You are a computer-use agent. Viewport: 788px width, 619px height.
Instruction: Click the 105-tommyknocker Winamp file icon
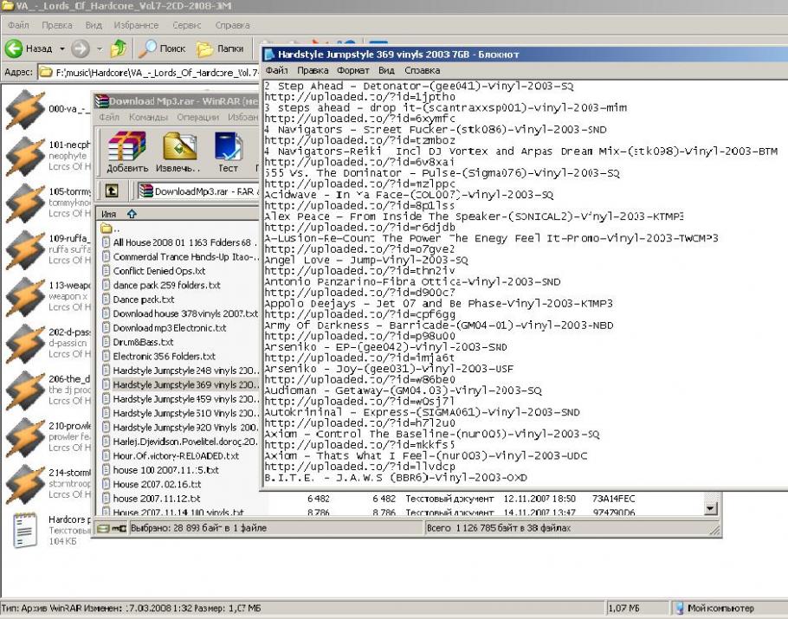point(25,203)
